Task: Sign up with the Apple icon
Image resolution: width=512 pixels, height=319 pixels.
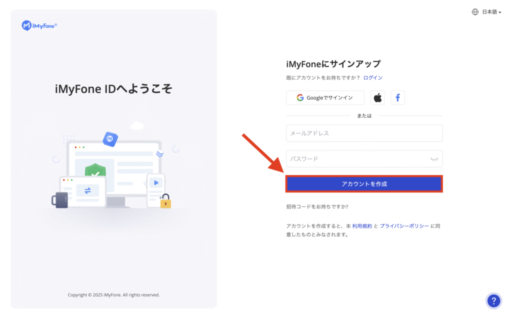Action: coord(377,98)
